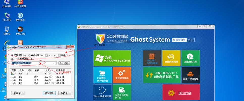Click 确定(Y) button
244x101 pixels.
point(49,93)
